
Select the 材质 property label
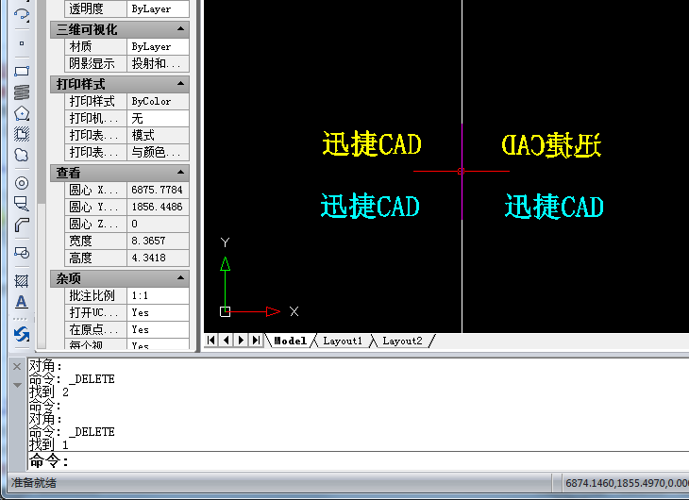tap(95, 46)
